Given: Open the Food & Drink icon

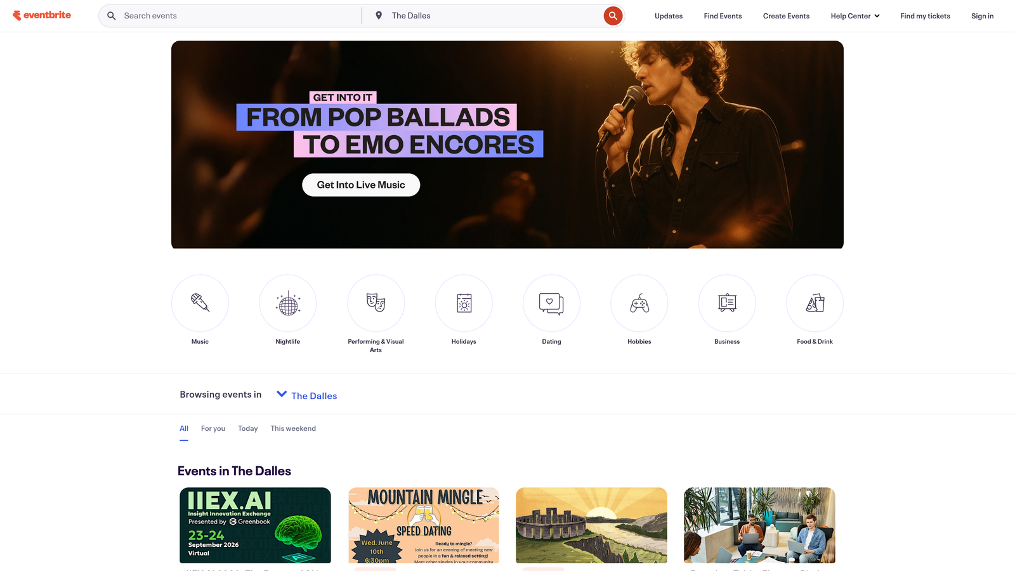Looking at the screenshot, I should click(815, 303).
